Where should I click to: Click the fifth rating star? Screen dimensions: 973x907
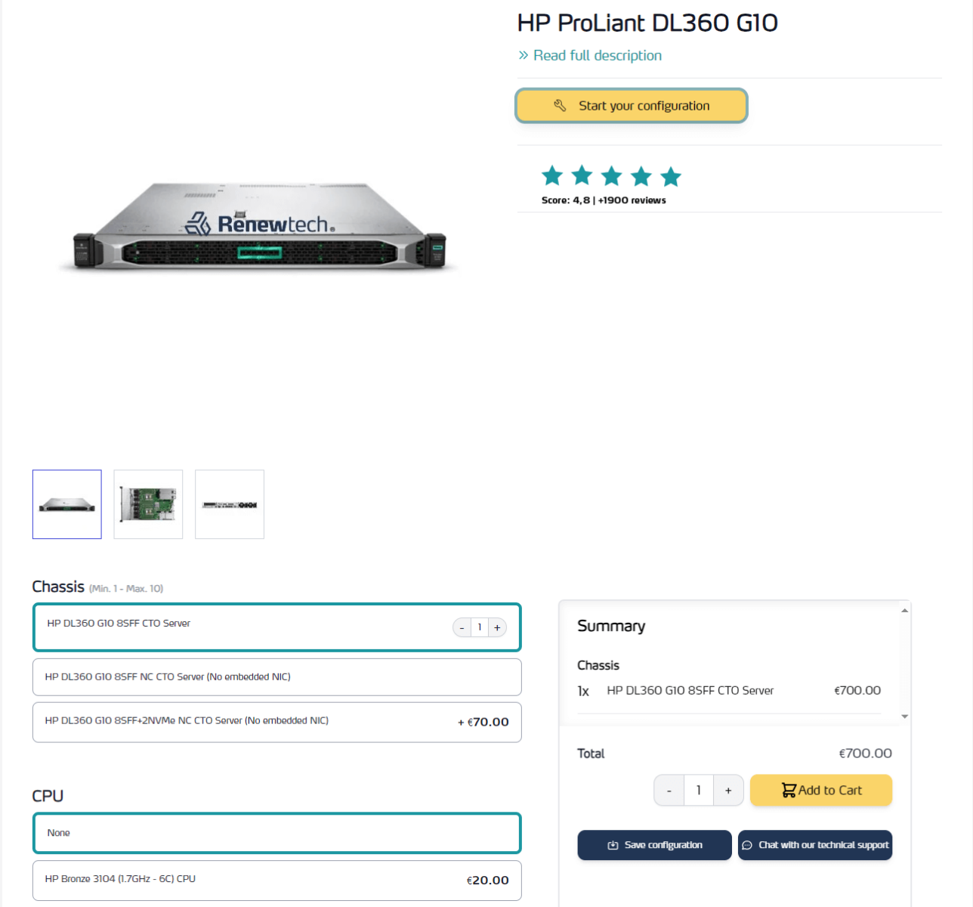[670, 177]
